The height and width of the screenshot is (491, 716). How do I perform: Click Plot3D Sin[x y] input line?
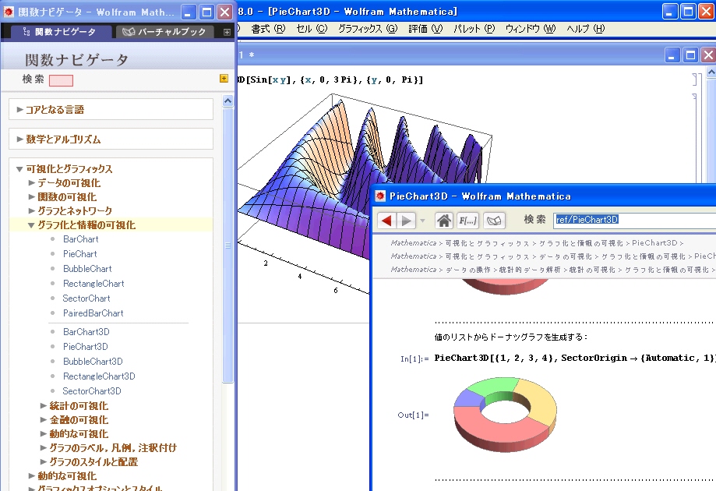pyautogui.click(x=330, y=80)
